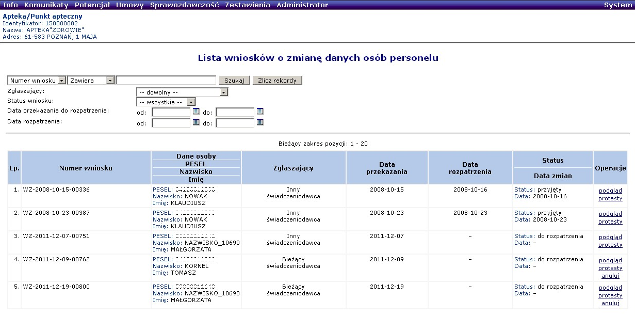This screenshot has width=635, height=316.
Task: Focus Data przekazania 'do' date input
Action: [235, 112]
